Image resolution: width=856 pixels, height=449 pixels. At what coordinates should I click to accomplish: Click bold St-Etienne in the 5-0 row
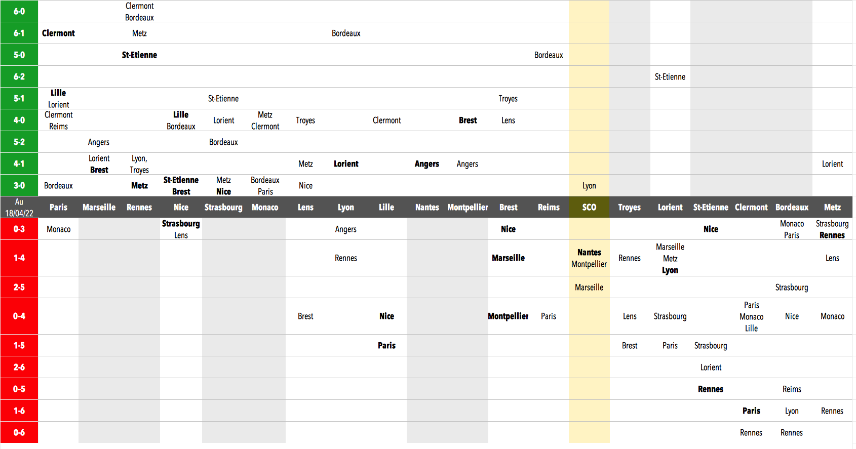pos(139,55)
